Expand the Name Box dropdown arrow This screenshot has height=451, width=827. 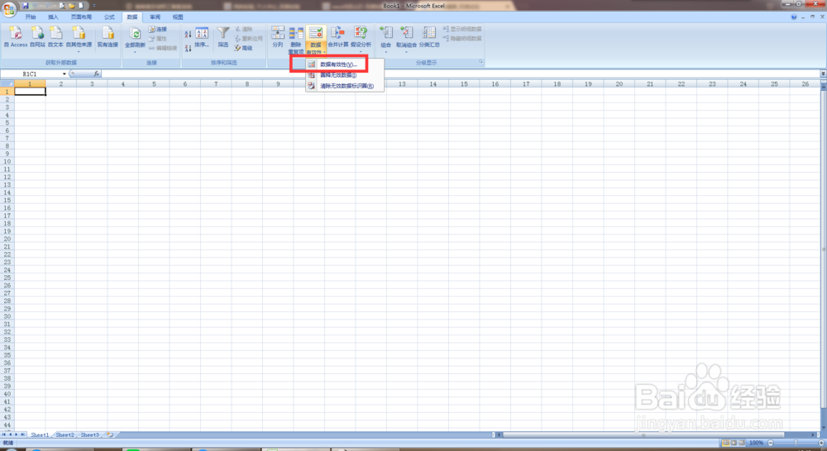pos(65,74)
